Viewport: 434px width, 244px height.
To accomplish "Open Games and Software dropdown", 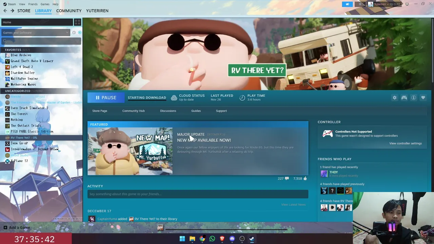I will click(x=35, y=33).
